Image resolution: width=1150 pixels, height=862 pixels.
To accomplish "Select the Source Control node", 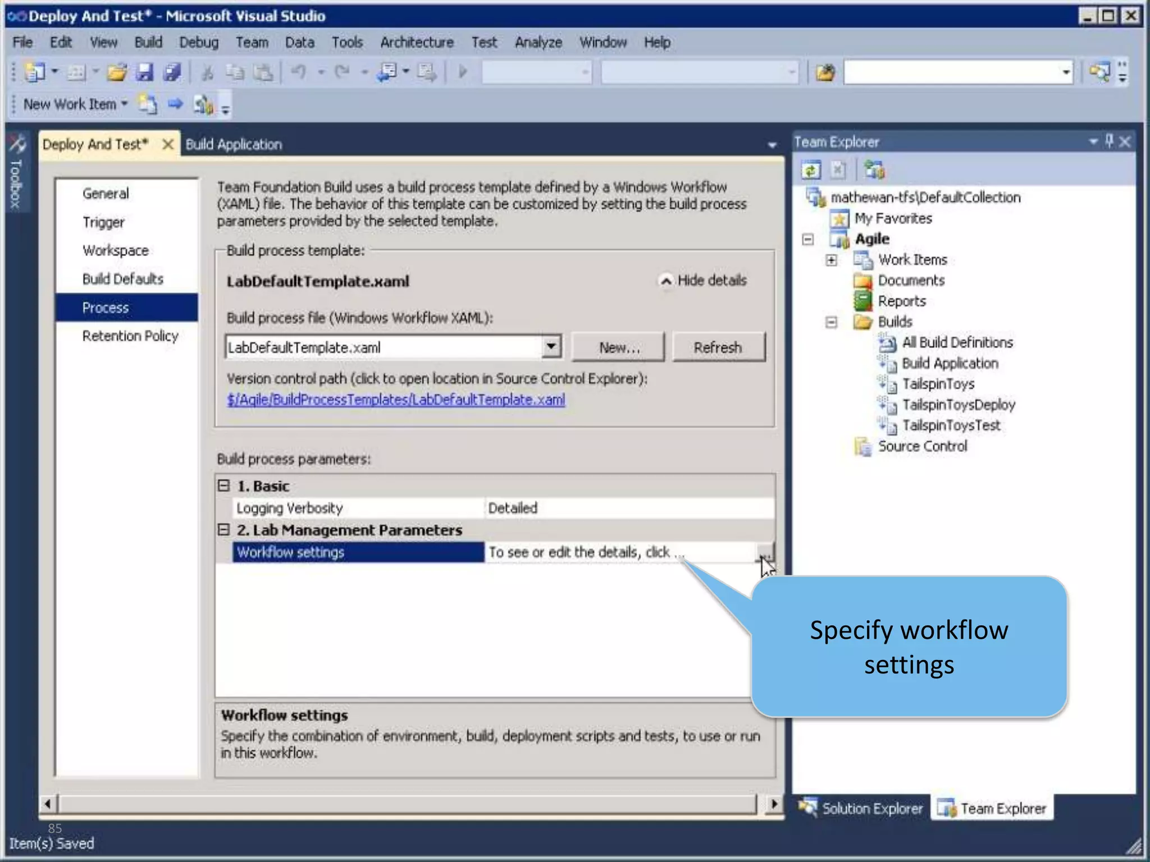I will pyautogui.click(x=923, y=446).
